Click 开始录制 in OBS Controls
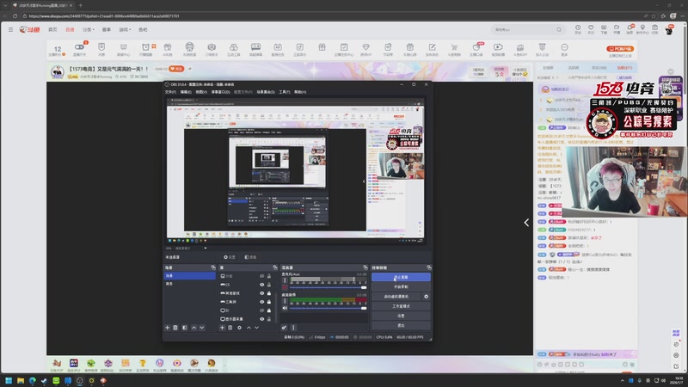The image size is (688, 387). point(401,287)
